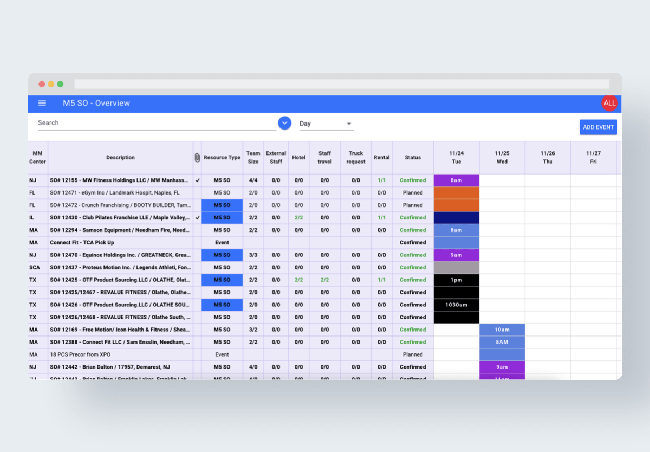Expand search options with blue chevron button

point(285,123)
